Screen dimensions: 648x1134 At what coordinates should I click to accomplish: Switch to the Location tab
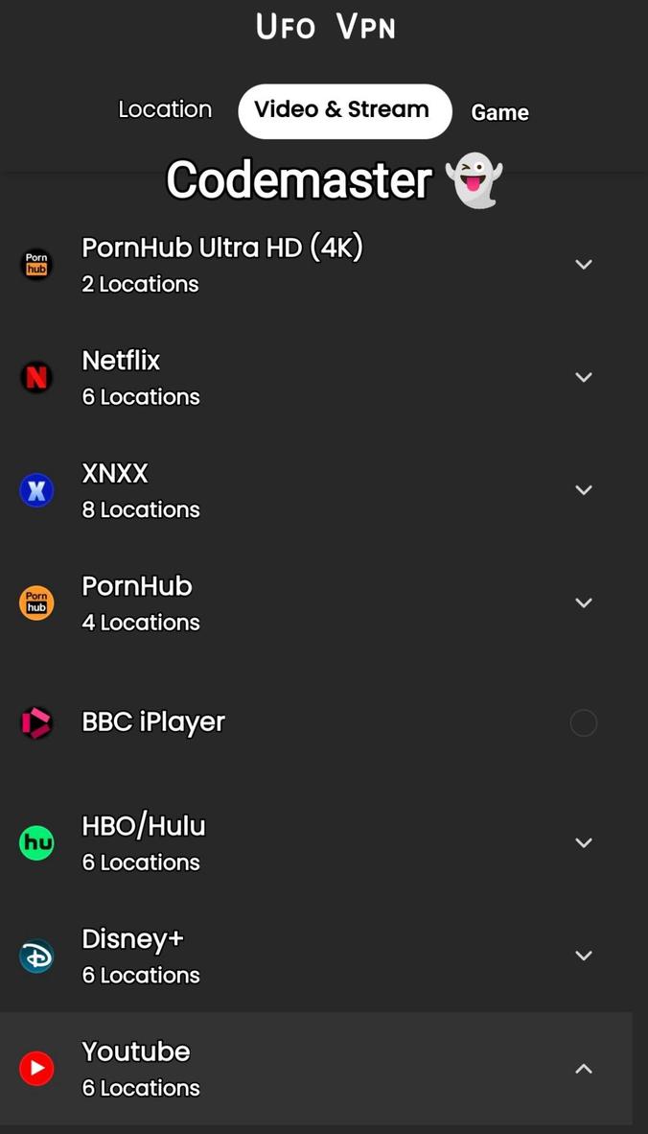click(x=165, y=109)
